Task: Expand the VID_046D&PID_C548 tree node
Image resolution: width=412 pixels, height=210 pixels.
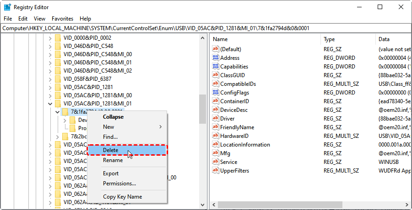Action: [x=50, y=46]
